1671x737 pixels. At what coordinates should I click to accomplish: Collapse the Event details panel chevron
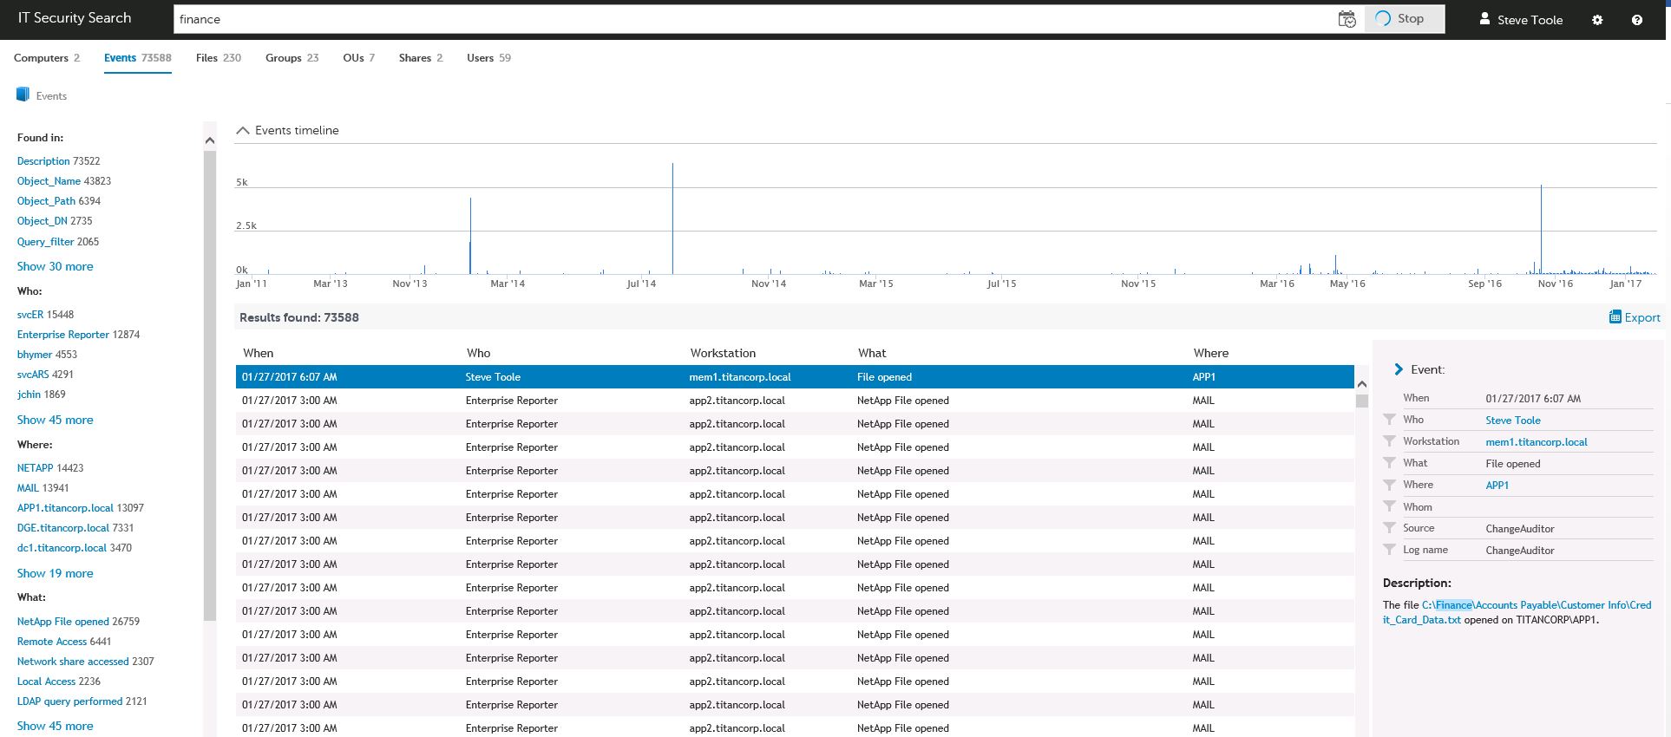pos(1398,369)
